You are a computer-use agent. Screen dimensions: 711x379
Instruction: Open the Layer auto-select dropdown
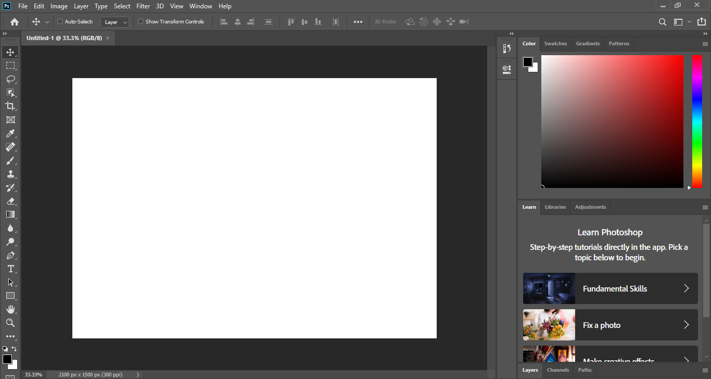115,22
